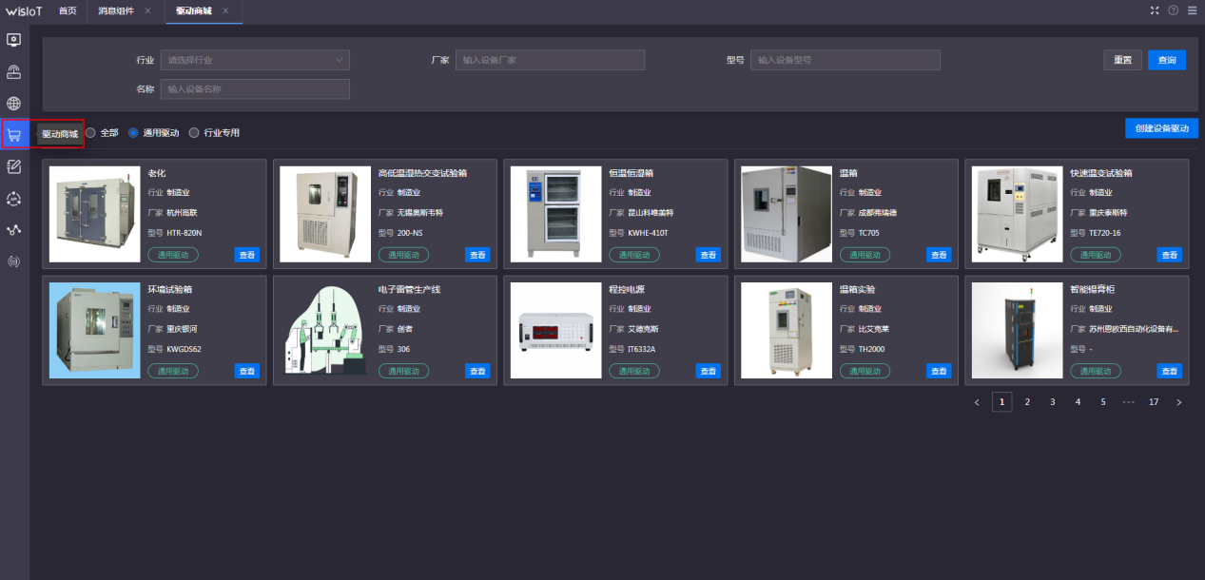
Task: Expand the 行业 industry dropdown
Action: (255, 60)
